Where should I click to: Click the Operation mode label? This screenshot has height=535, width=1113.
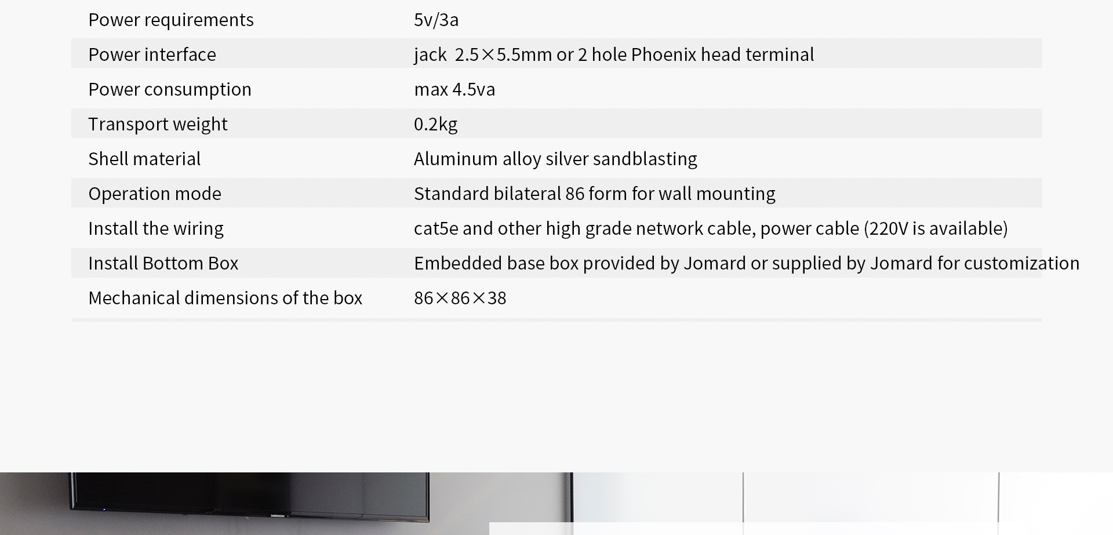(155, 194)
